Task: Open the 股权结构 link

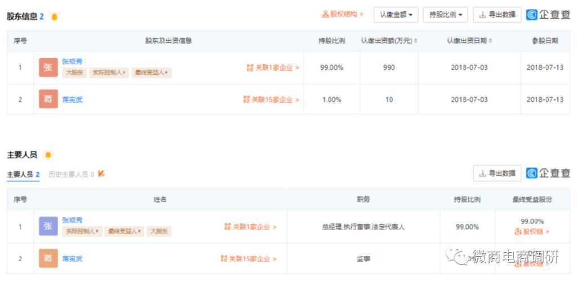Action: [343, 14]
